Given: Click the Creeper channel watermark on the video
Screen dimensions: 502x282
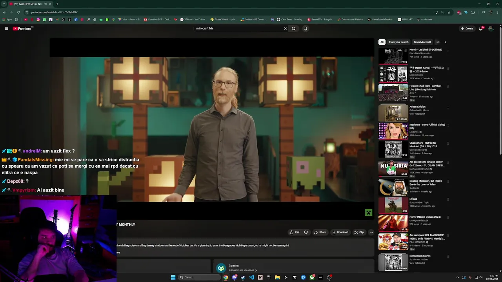Looking at the screenshot, I should coord(368,212).
